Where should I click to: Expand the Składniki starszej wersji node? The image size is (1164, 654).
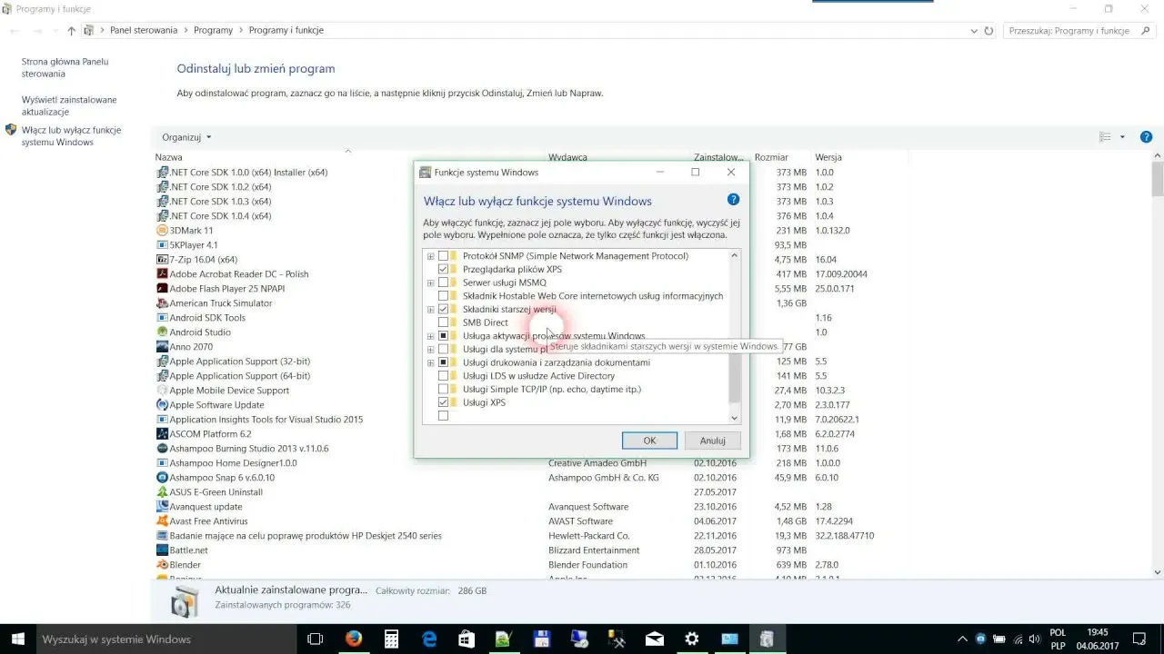430,310
